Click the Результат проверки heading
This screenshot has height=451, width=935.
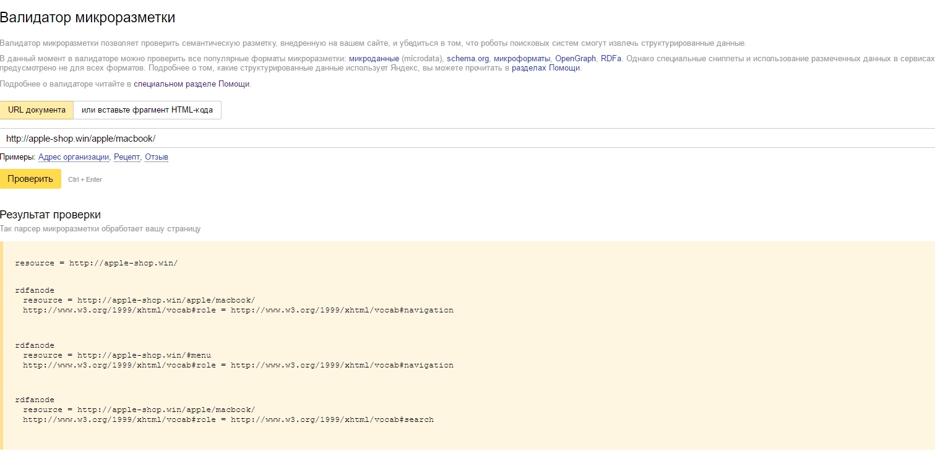(50, 215)
